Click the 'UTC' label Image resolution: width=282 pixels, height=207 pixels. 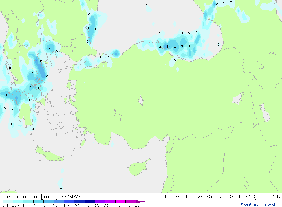click(x=244, y=196)
